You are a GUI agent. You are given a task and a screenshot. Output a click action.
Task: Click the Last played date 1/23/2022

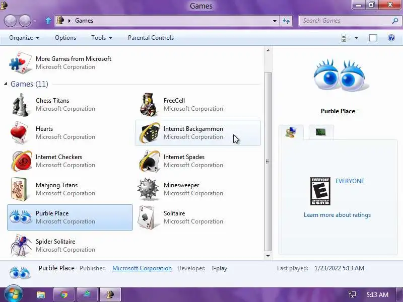(x=339, y=268)
